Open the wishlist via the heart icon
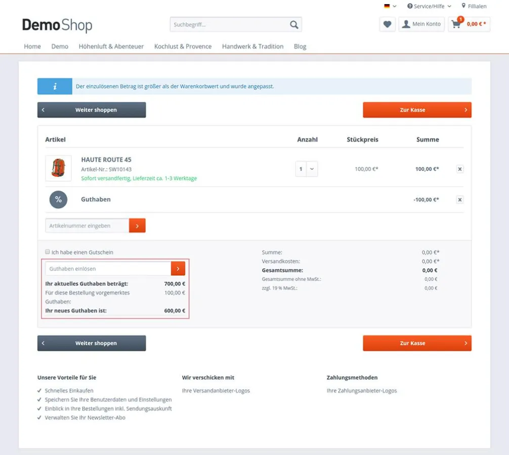 click(x=387, y=24)
